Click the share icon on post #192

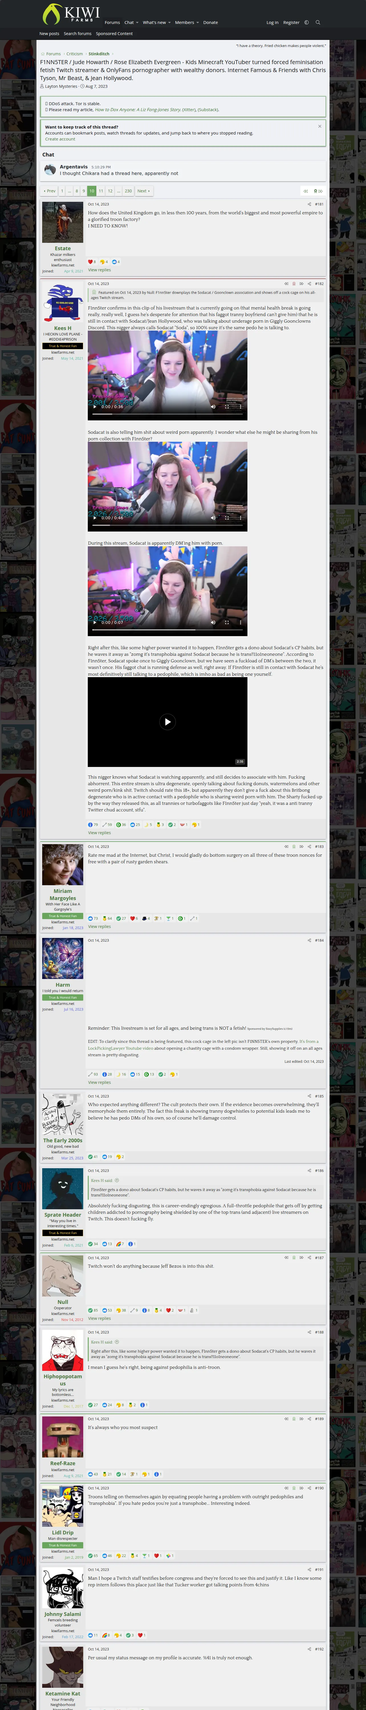(x=309, y=1649)
